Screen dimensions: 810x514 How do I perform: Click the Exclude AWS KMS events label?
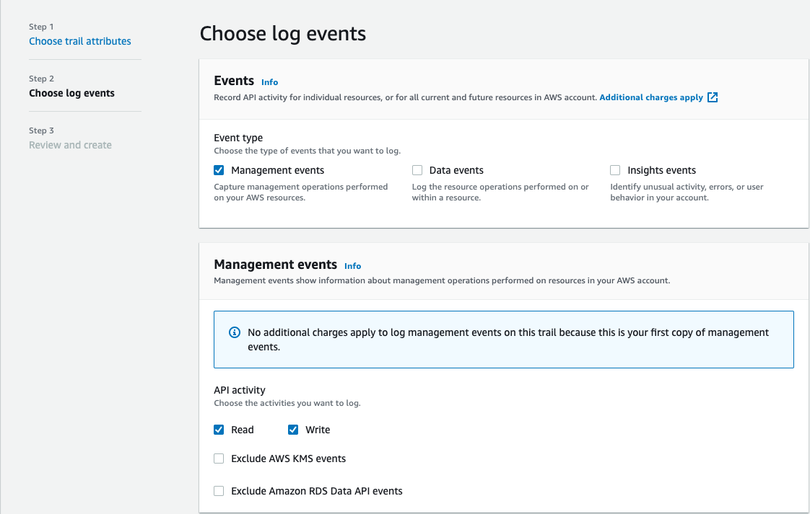point(288,458)
